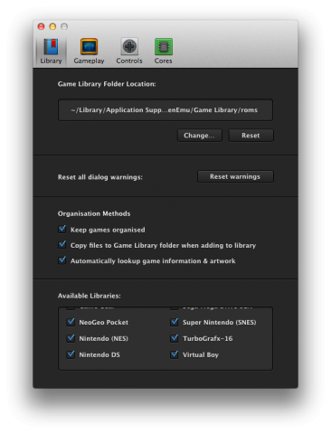
Task: Uncheck the Nintendo (NES) library
Action: (71, 338)
